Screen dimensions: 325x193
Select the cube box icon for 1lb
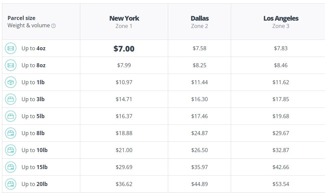point(11,82)
